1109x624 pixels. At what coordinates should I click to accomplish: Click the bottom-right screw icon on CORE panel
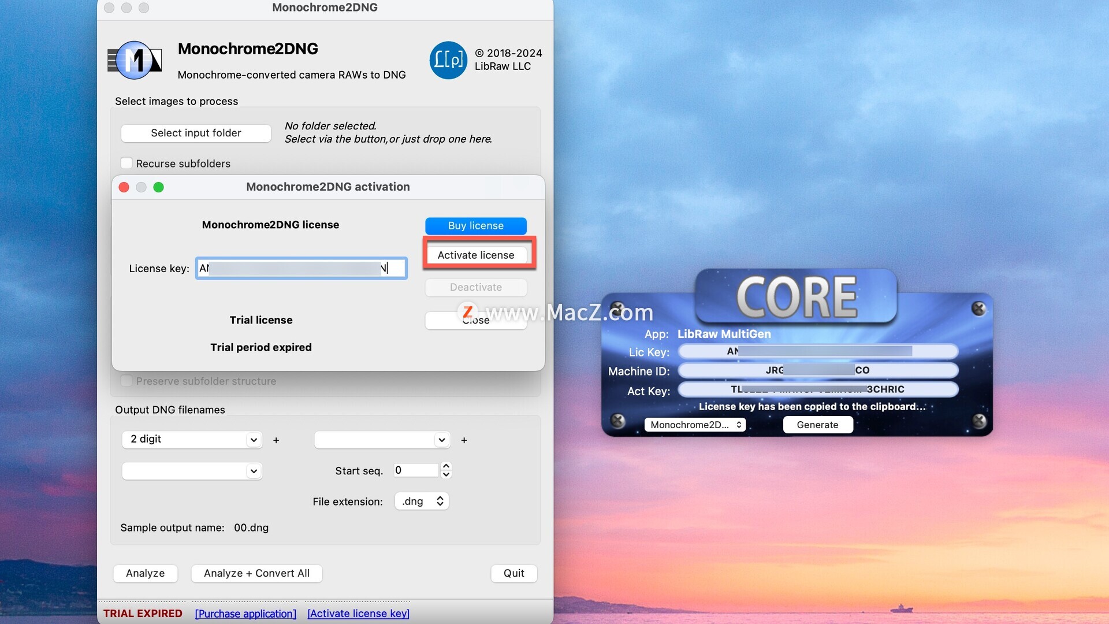[979, 421]
